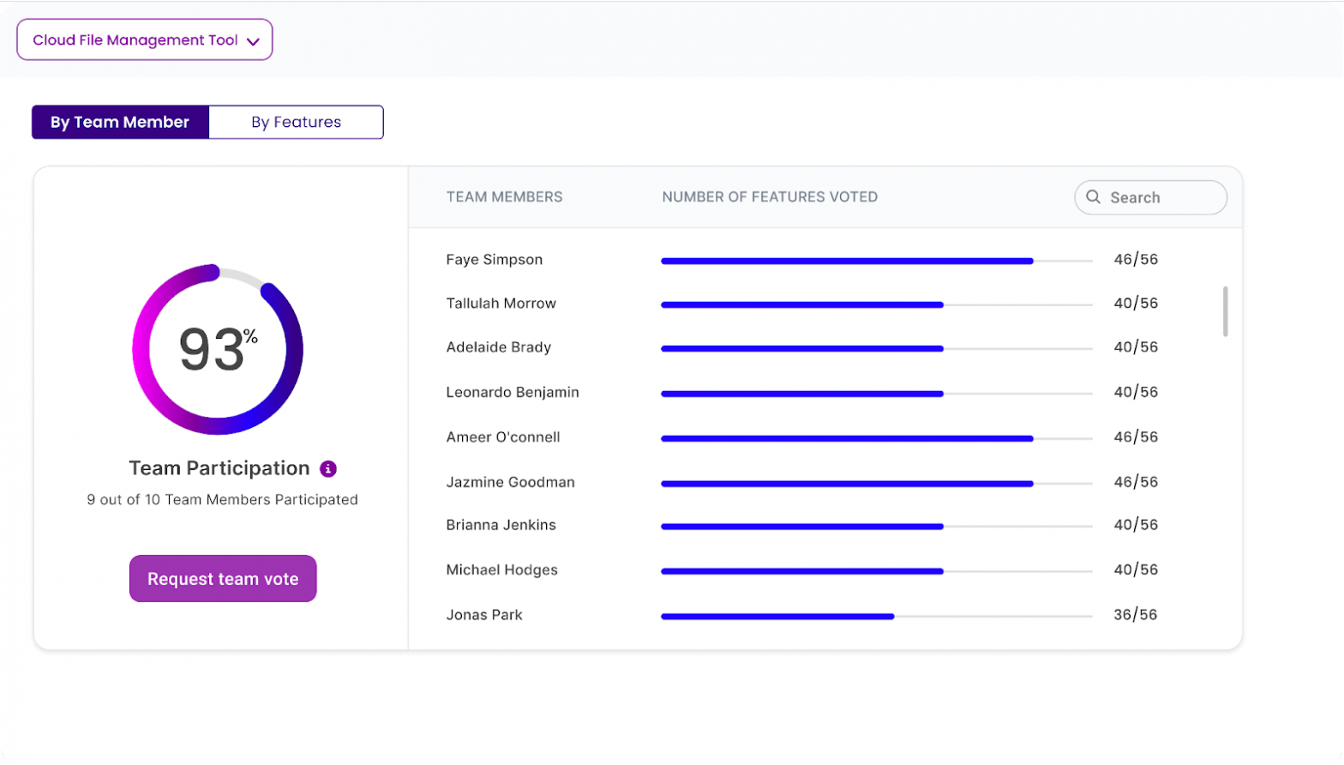Click Michael Hodges' 40/56 vote count
This screenshot has height=765, width=1344.
click(1135, 569)
